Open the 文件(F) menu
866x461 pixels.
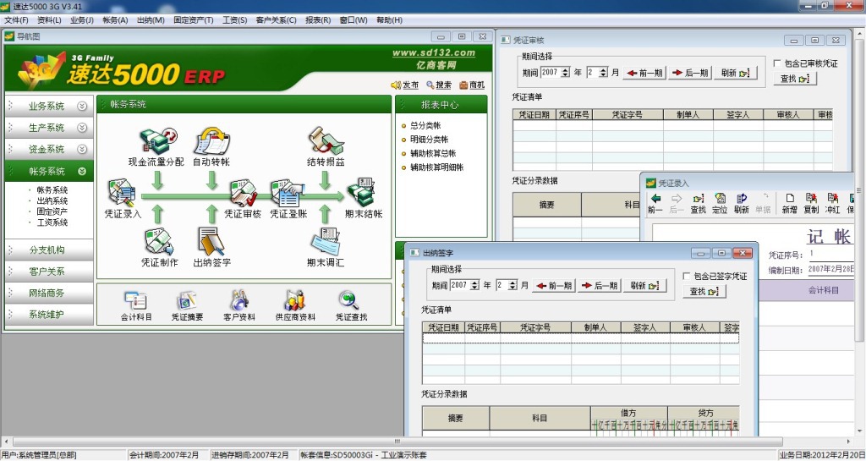17,19
